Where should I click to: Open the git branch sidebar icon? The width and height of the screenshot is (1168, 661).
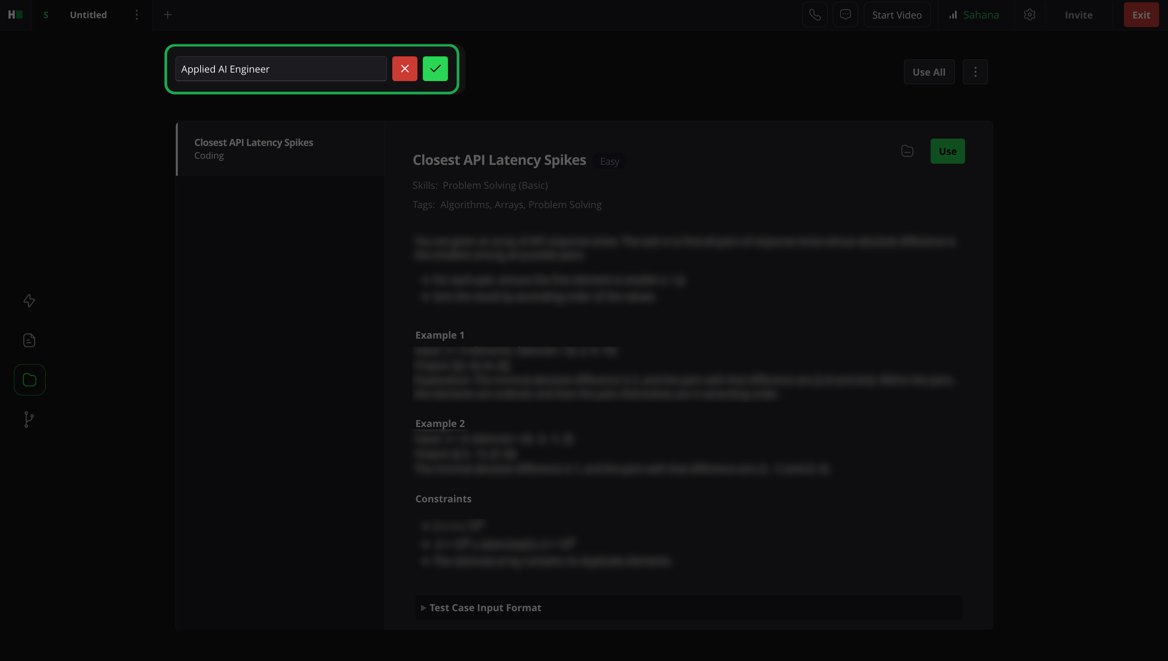coord(29,419)
